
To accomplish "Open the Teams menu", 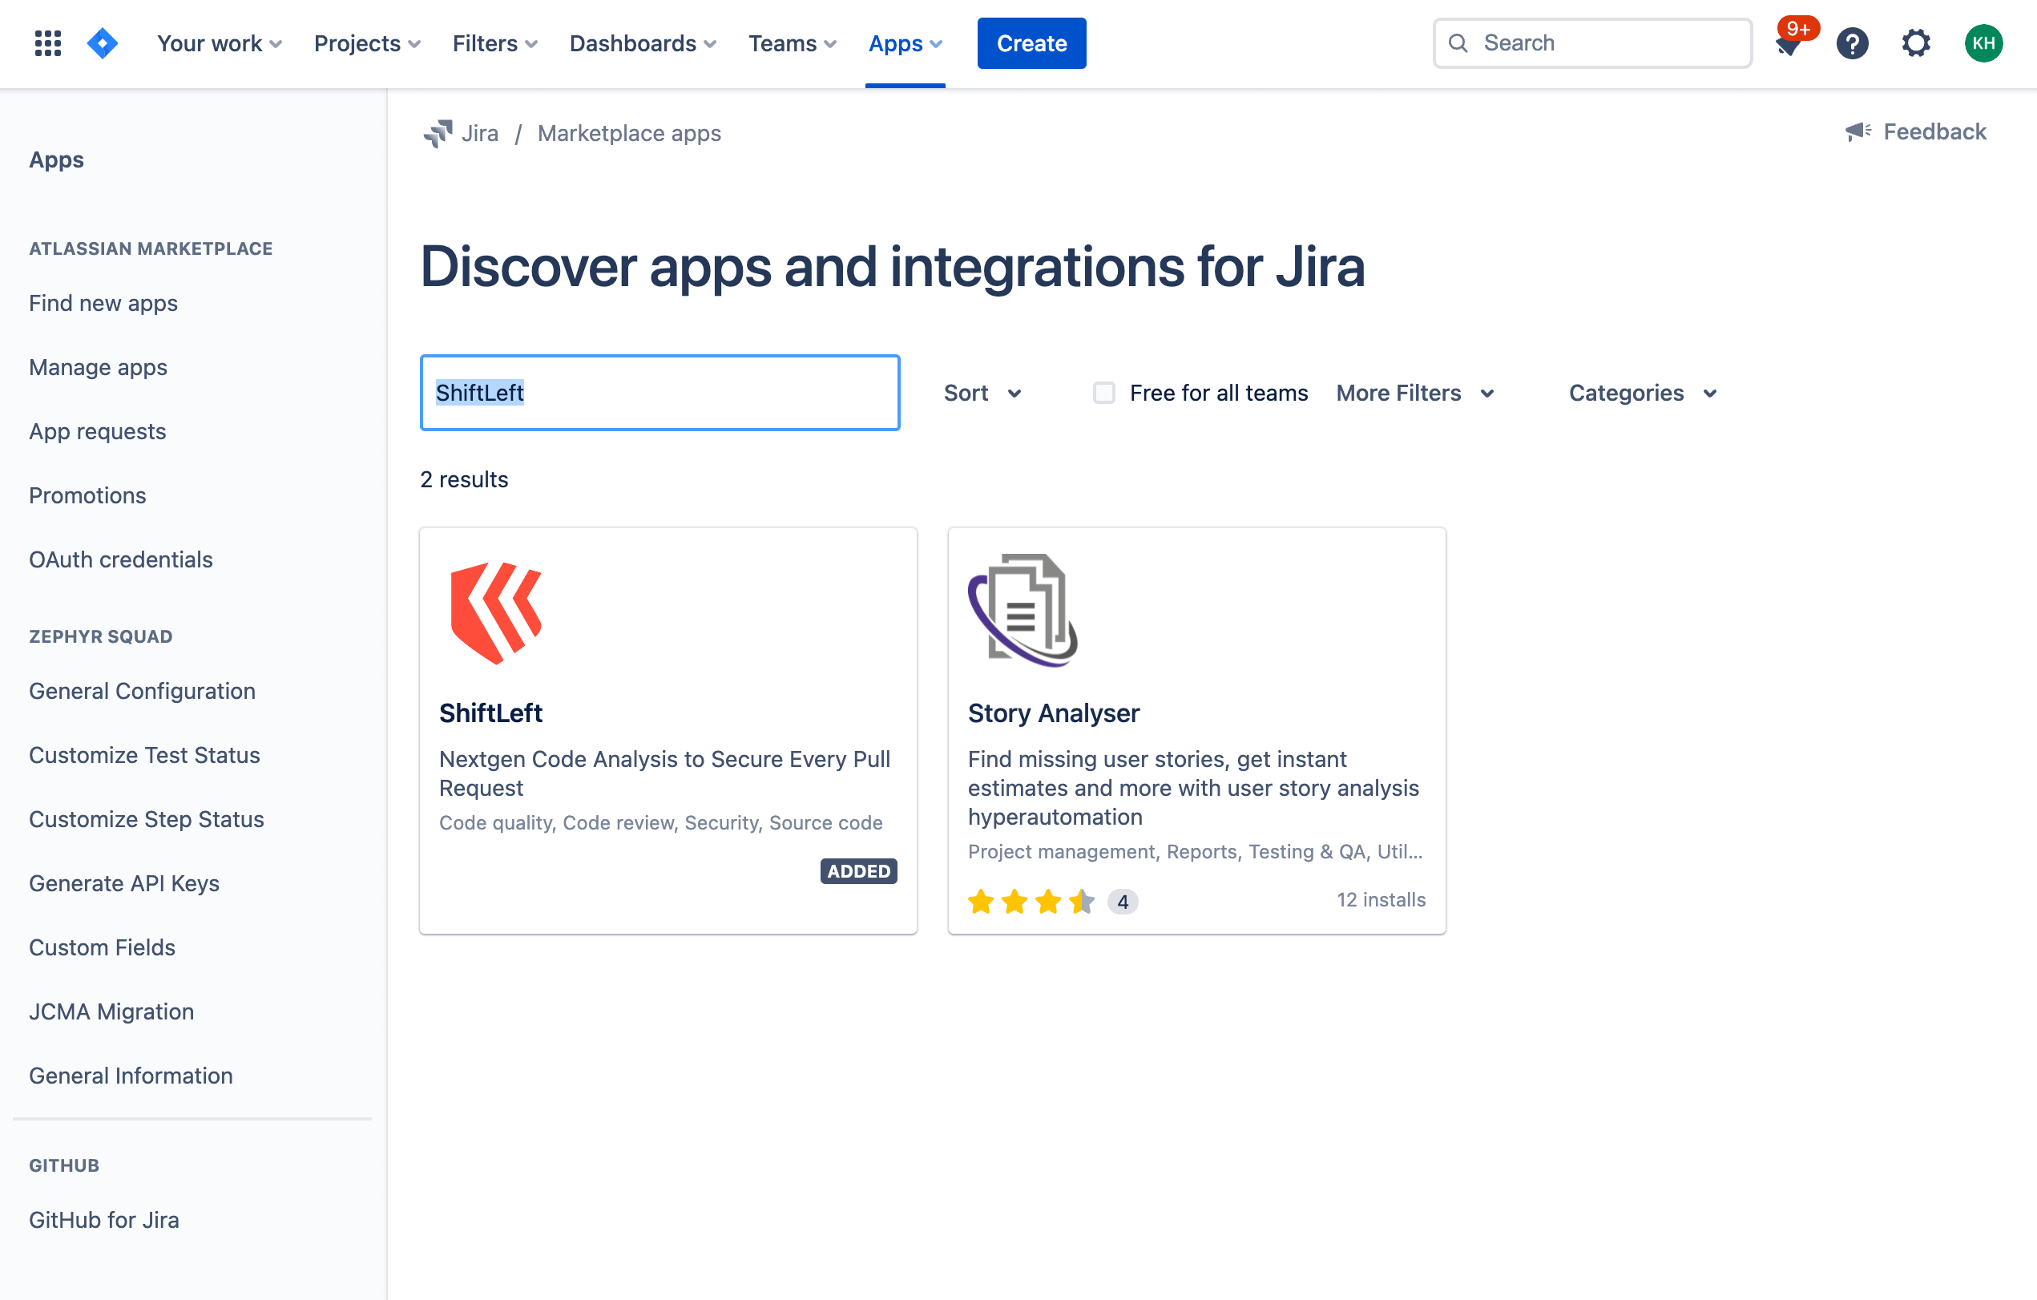I will (x=793, y=43).
